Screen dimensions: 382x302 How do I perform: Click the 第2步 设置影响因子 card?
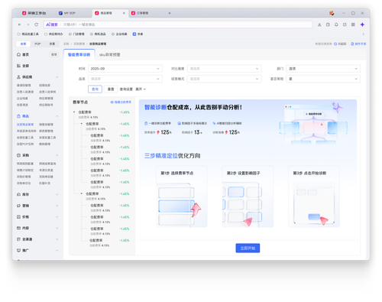[248, 196]
